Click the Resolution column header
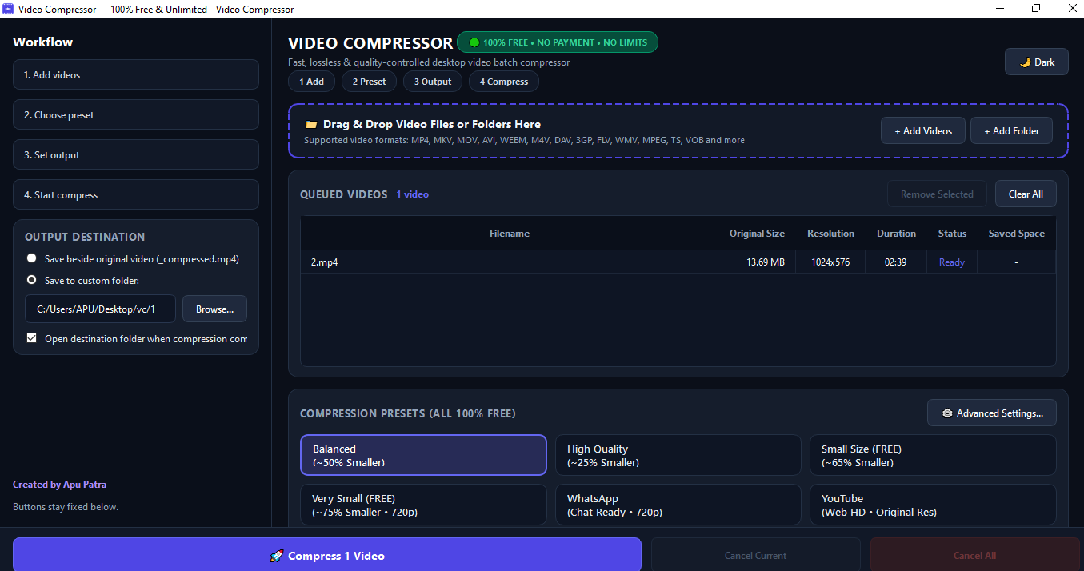 (830, 234)
